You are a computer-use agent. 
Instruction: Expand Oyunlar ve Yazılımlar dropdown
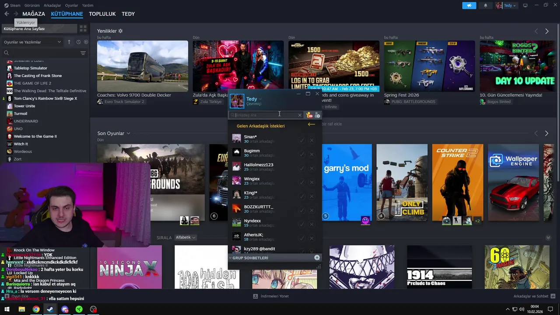(32, 42)
